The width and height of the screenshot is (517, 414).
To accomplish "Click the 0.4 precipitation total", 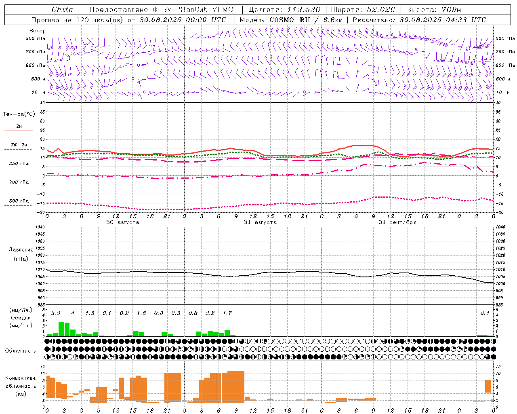I will coord(485,313).
